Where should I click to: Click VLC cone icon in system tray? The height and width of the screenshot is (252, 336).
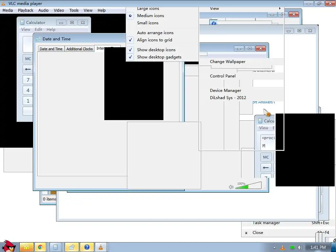point(283,247)
